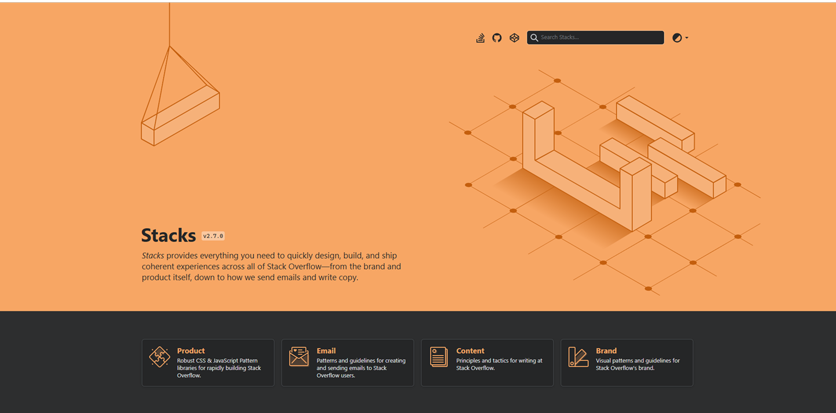This screenshot has height=413, width=836.
Task: Click the Content document icon
Action: tap(438, 357)
